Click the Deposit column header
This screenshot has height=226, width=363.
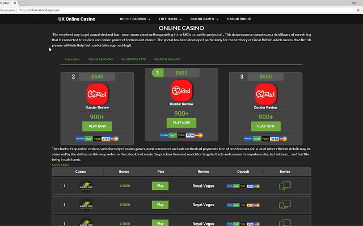[243, 172]
